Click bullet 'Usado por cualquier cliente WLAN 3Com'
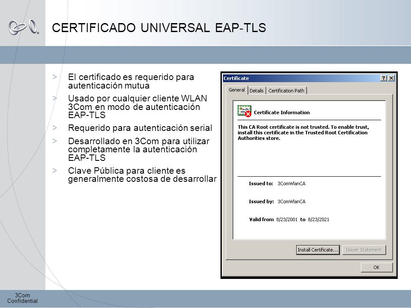The height and width of the screenshot is (308, 411). coord(137,107)
